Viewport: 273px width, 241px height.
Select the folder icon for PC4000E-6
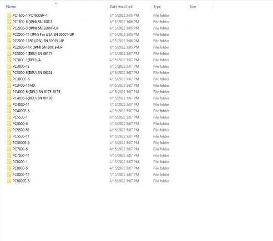(9, 111)
